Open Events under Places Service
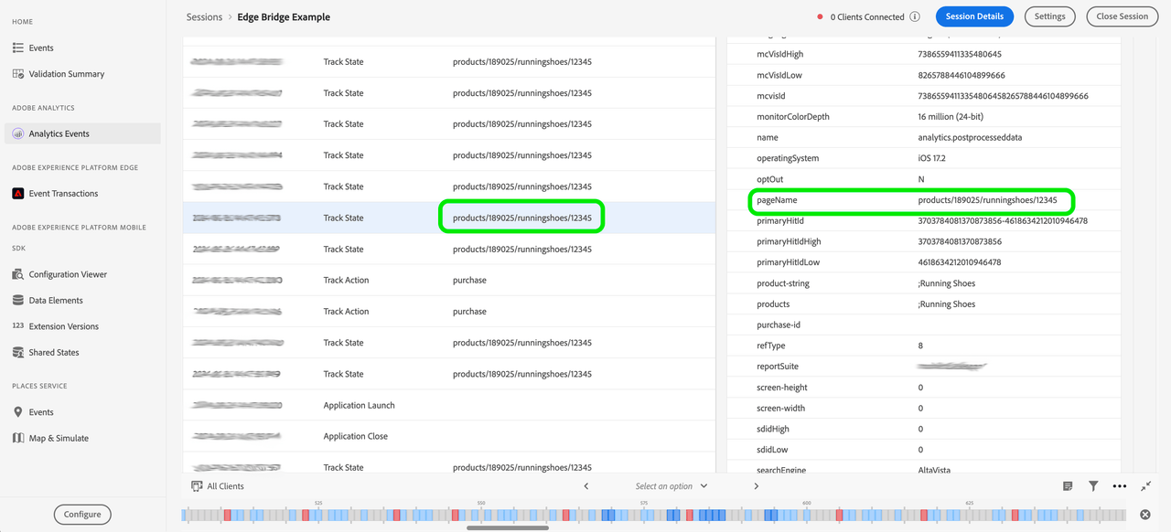 click(x=41, y=412)
